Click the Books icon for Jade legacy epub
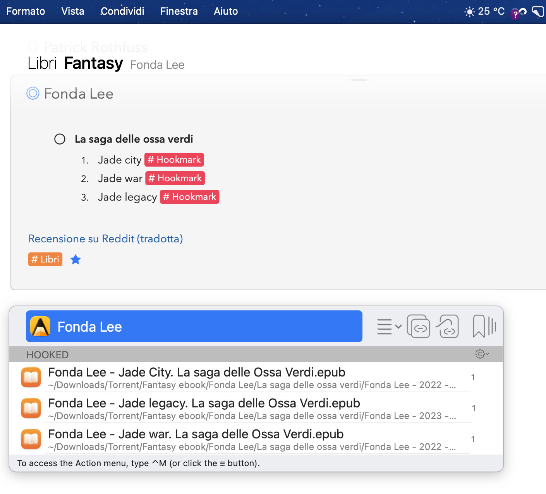 (x=31, y=408)
